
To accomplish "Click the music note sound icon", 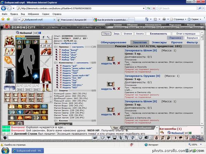I will tap(133, 138).
